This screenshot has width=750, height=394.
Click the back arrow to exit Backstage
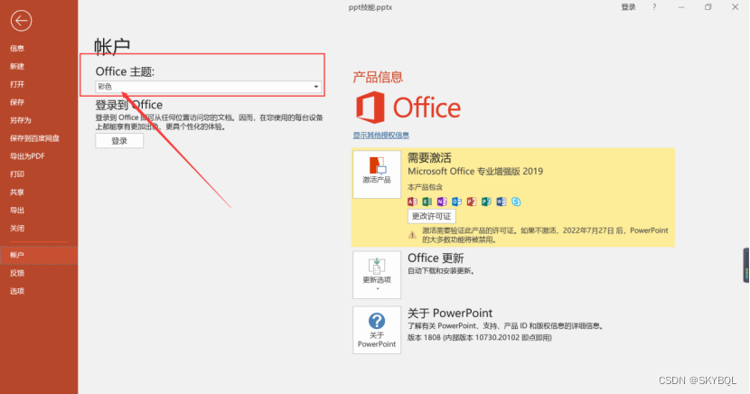(x=21, y=21)
